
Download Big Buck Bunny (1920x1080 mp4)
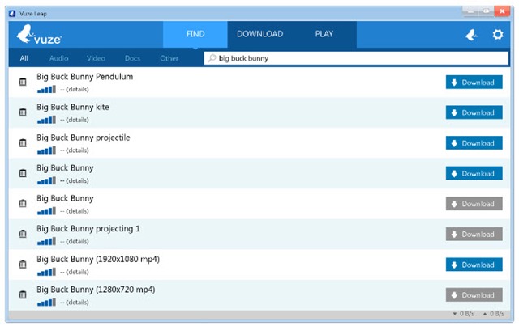(x=474, y=265)
